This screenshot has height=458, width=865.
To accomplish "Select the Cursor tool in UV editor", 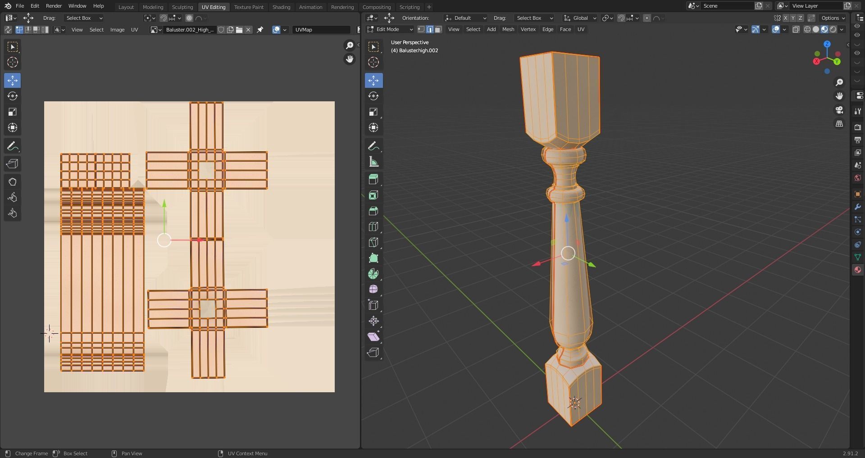I will [x=13, y=62].
